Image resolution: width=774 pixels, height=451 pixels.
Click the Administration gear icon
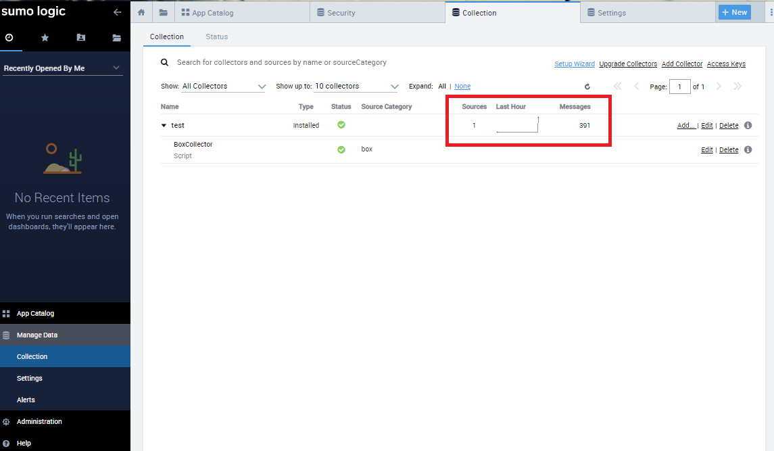click(6, 421)
